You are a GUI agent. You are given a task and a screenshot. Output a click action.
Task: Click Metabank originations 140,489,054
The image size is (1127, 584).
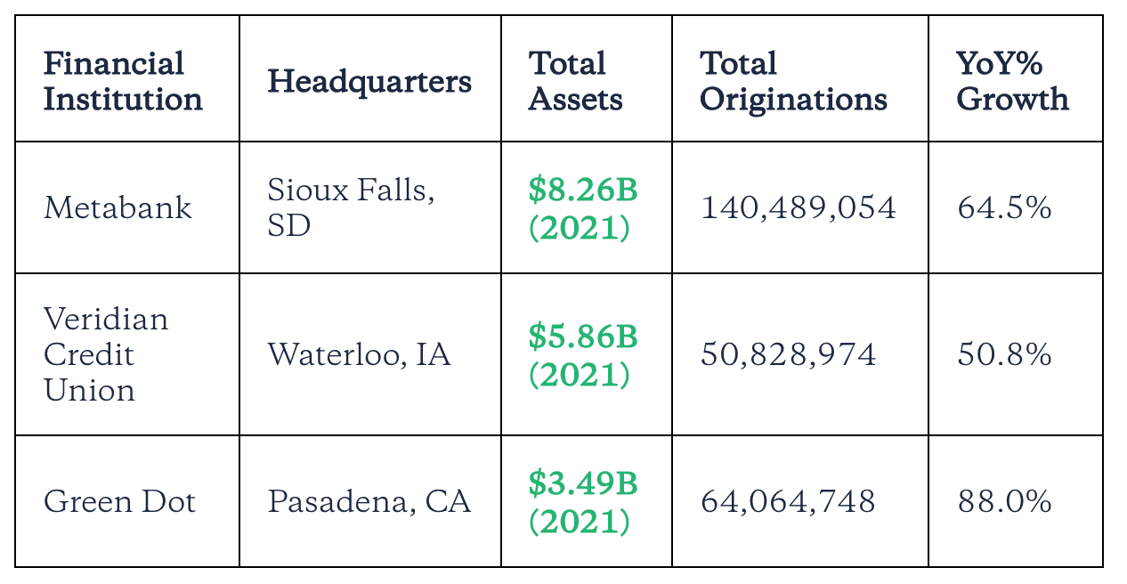pyautogui.click(x=799, y=207)
